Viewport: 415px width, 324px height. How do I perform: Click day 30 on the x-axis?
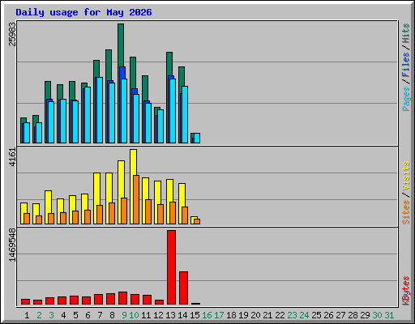click(x=377, y=315)
